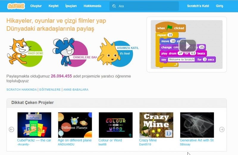Show previous featured projects with left arrow

pyautogui.click(x=11, y=129)
